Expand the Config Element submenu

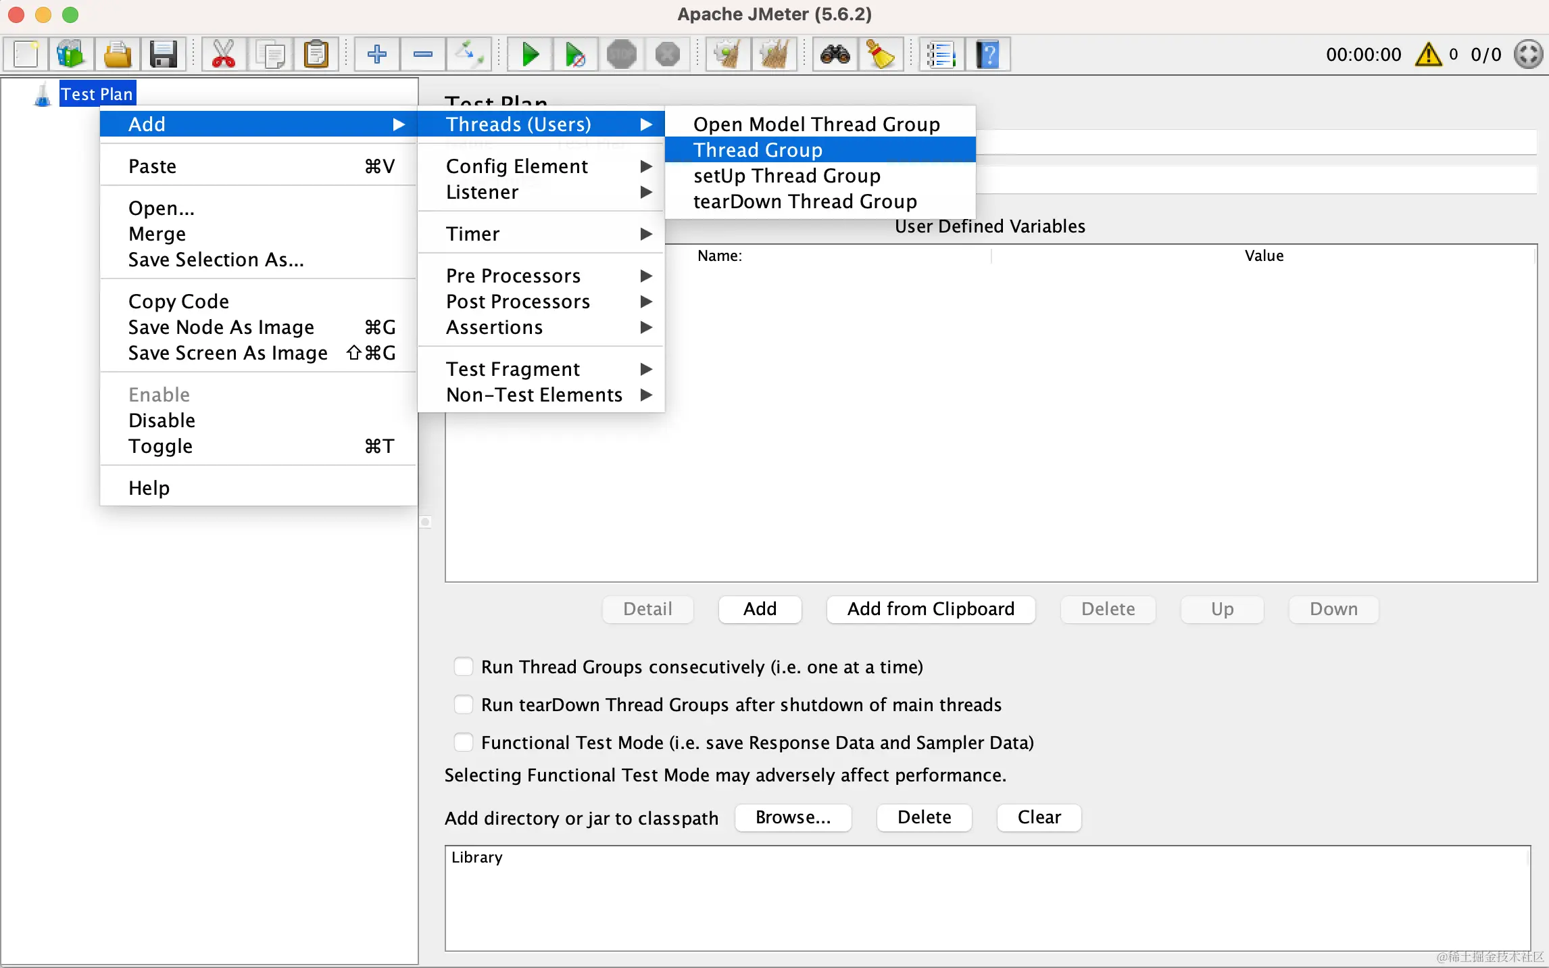[x=541, y=166]
